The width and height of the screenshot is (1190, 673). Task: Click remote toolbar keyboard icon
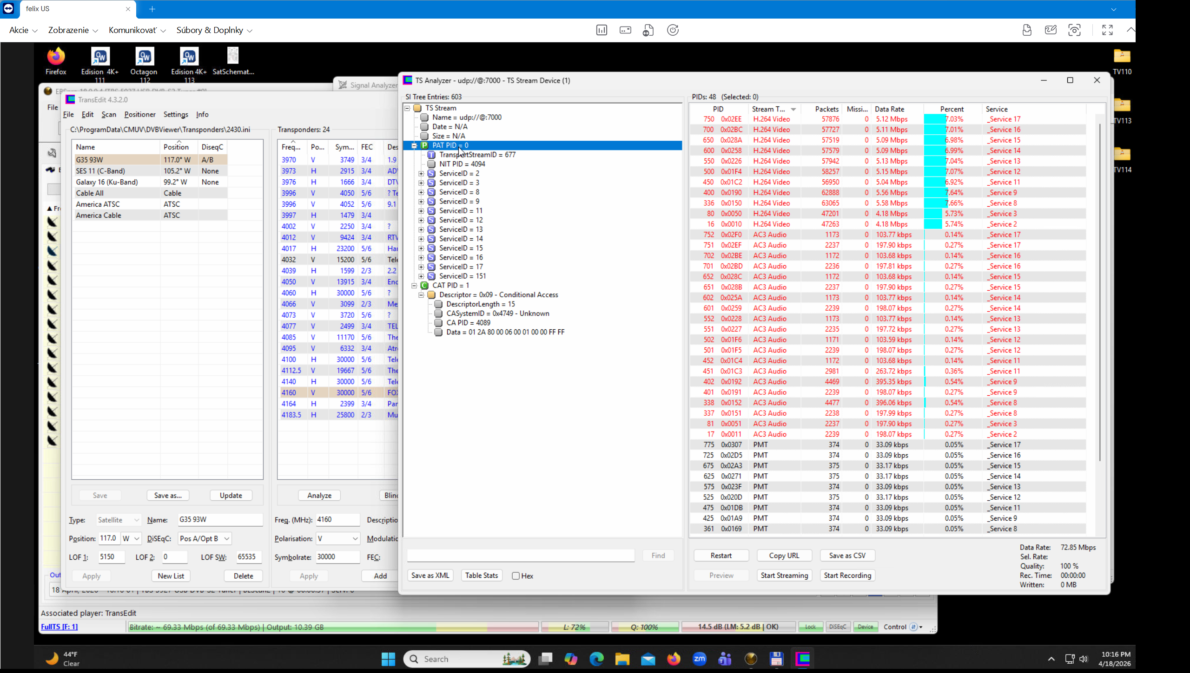pos(625,30)
